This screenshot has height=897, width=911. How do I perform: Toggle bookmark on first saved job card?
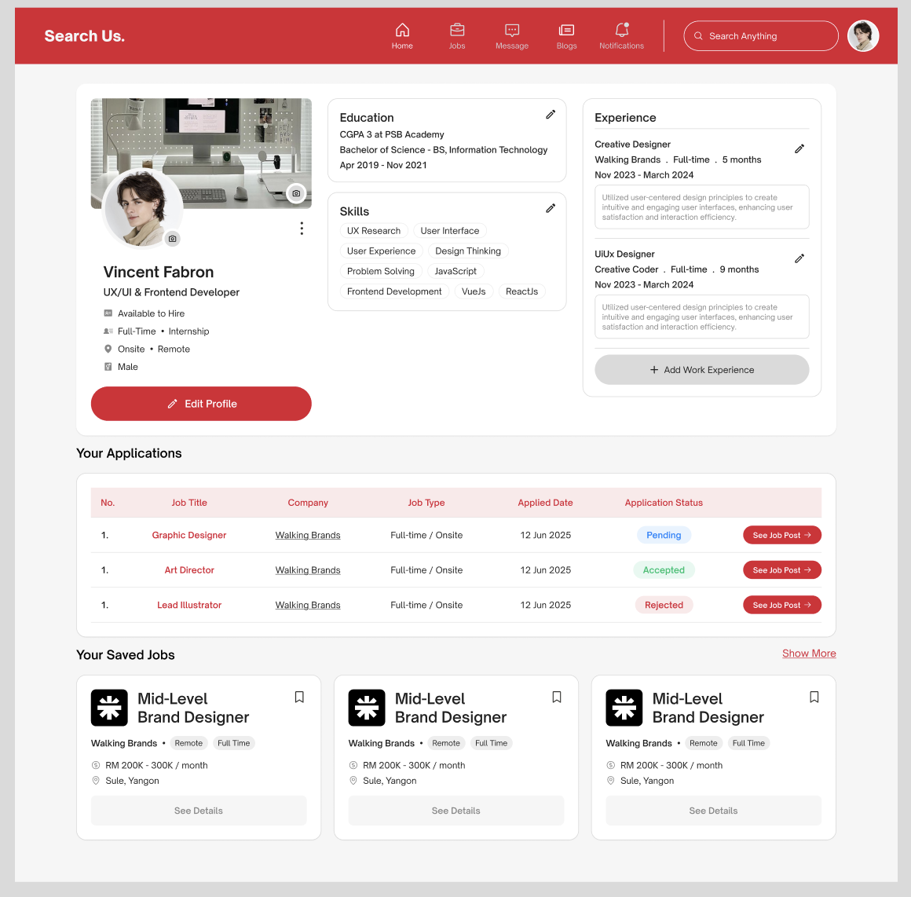[299, 697]
